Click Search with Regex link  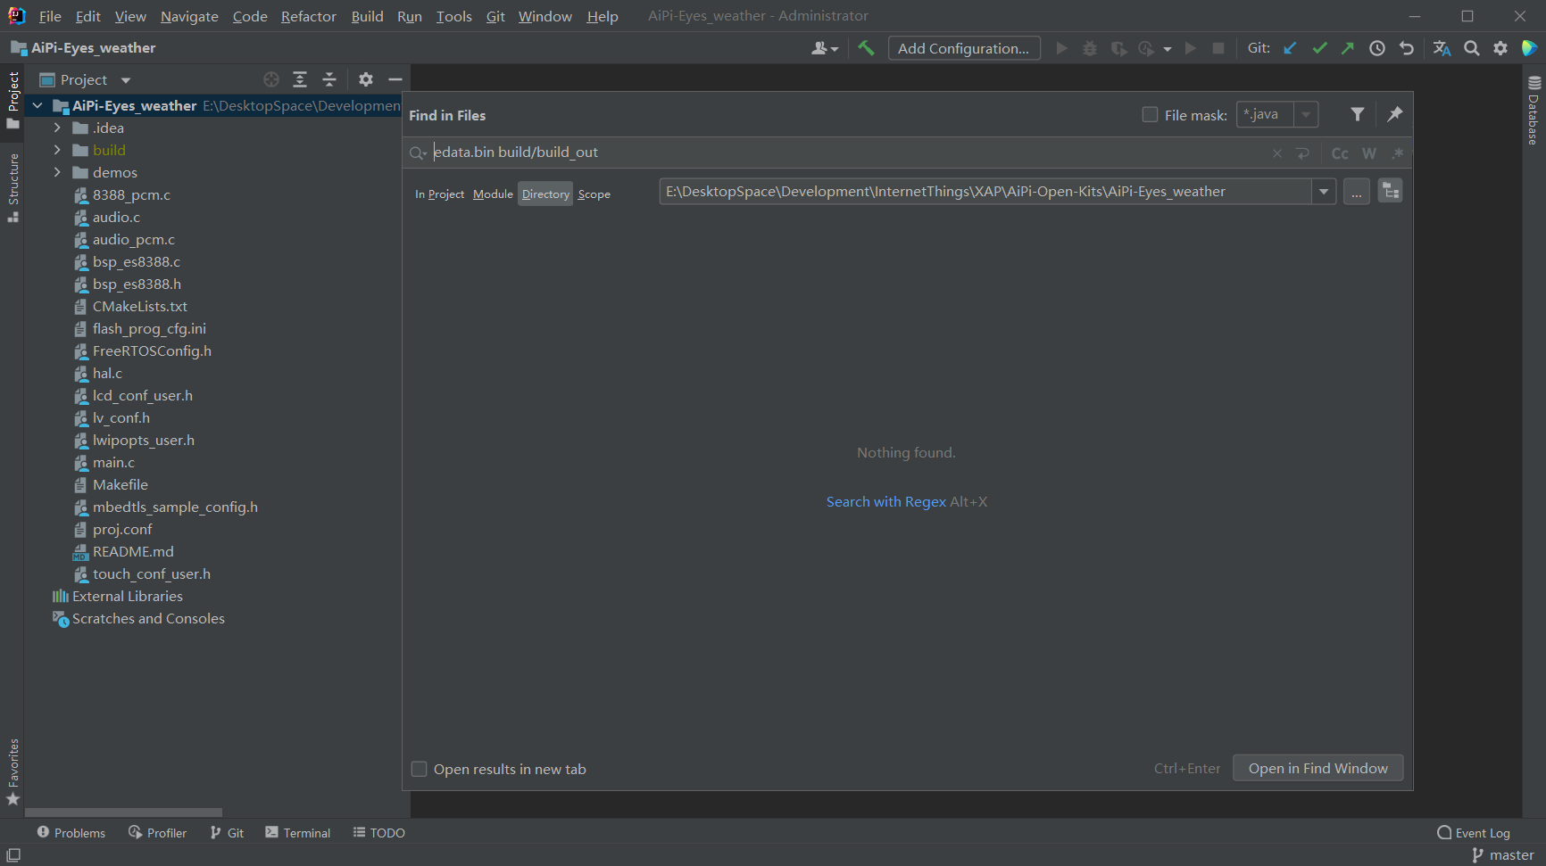click(x=885, y=501)
